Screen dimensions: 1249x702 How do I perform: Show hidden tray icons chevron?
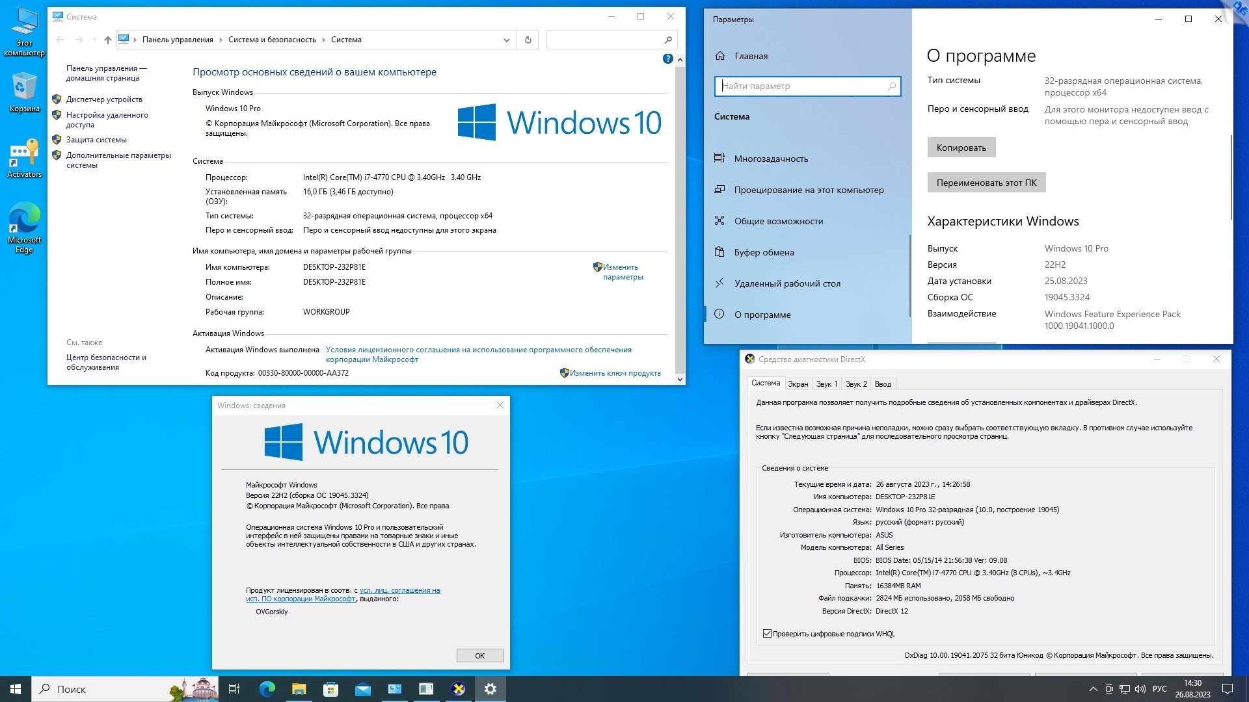tap(1093, 689)
